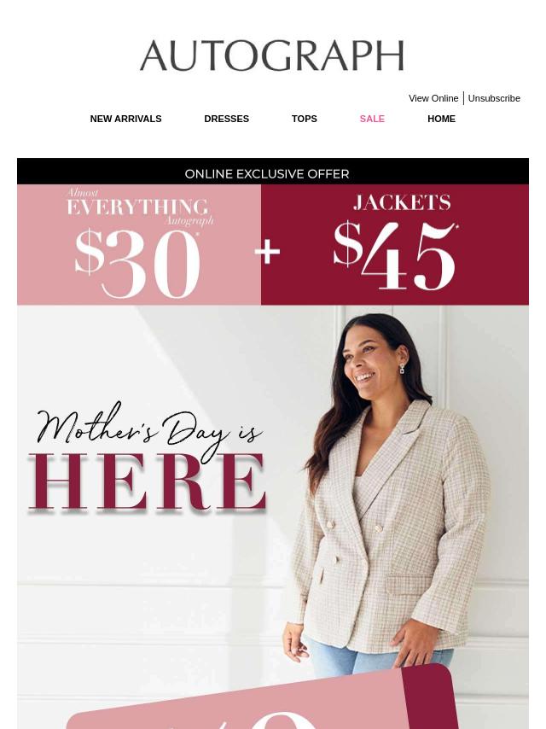Open the pink SALE menu link
This screenshot has width=546, height=729.
coord(372,119)
